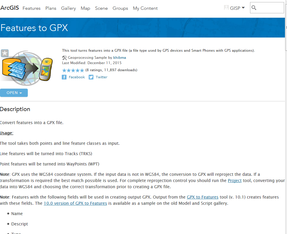The width and height of the screenshot is (287, 234).
Task: Click the Last Modified December 11, 2015 text
Action: [92, 63]
